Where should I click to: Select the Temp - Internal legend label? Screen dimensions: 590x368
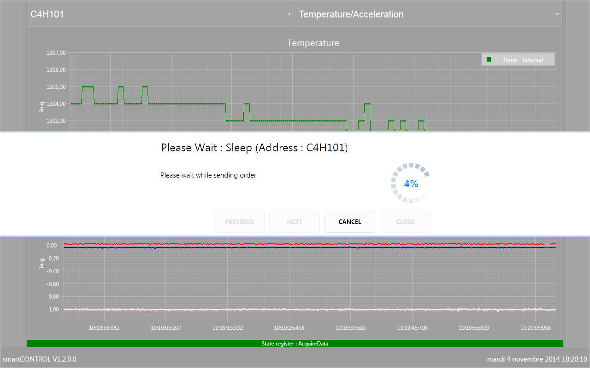click(523, 60)
